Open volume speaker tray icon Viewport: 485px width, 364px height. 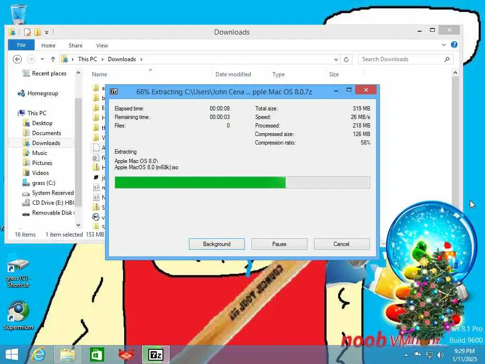coord(440,355)
